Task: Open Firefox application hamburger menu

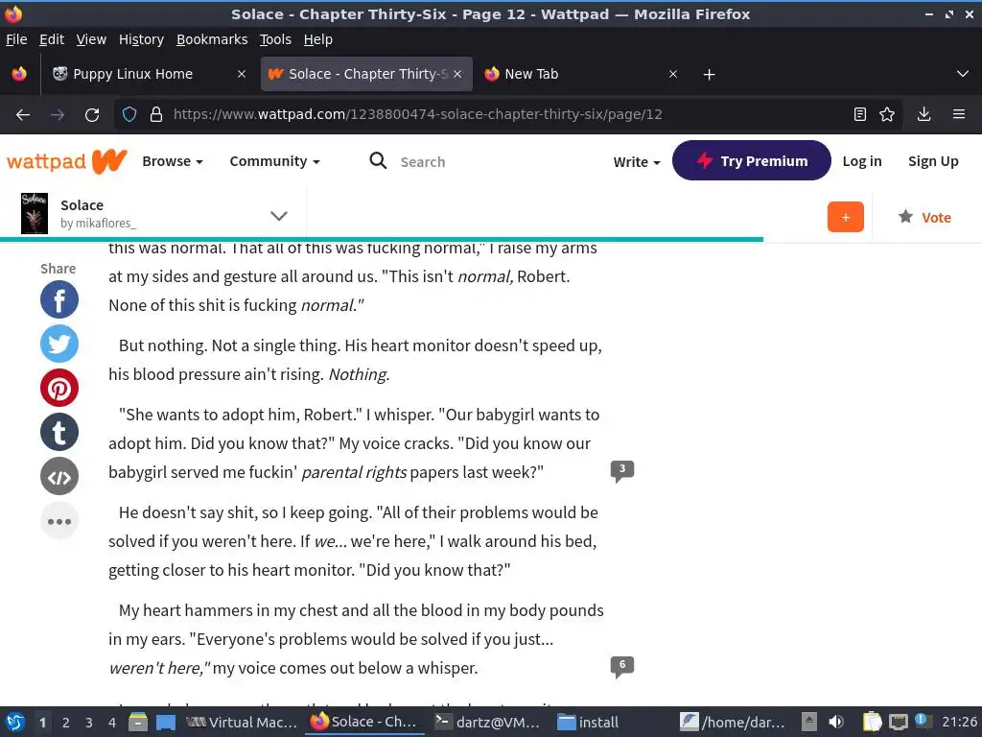Action: 958,115
